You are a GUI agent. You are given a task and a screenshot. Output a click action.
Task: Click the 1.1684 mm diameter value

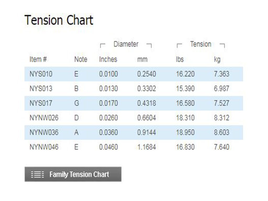click(x=147, y=147)
